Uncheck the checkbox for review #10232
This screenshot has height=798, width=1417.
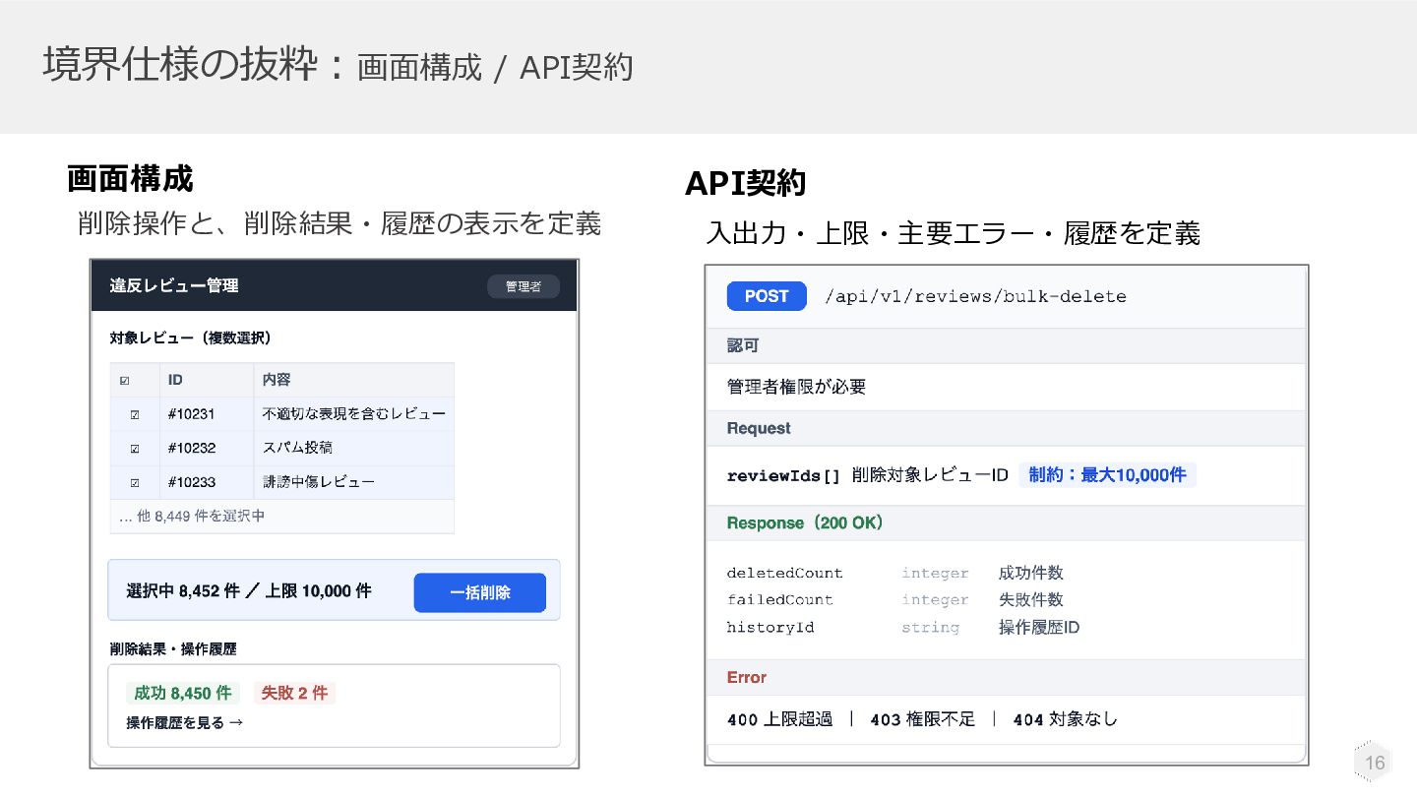click(135, 448)
